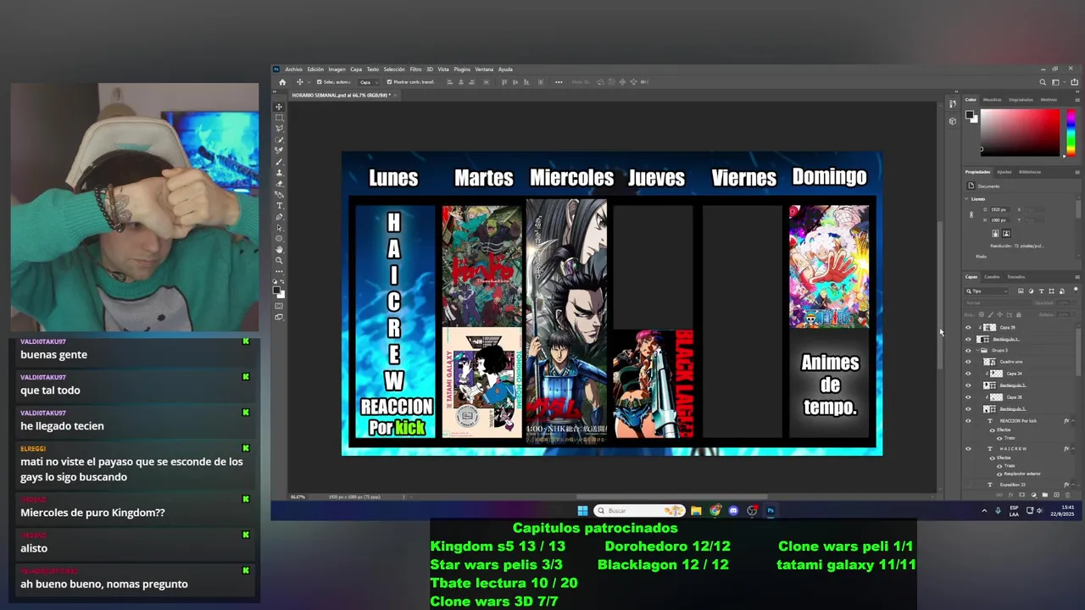Hide the Capa 34 layer
The width and height of the screenshot is (1085, 610).
tap(968, 374)
